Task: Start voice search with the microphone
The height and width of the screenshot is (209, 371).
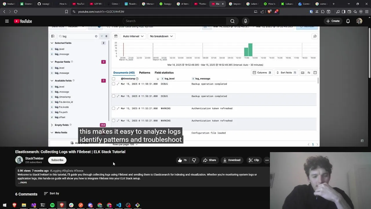Action: [x=245, y=21]
